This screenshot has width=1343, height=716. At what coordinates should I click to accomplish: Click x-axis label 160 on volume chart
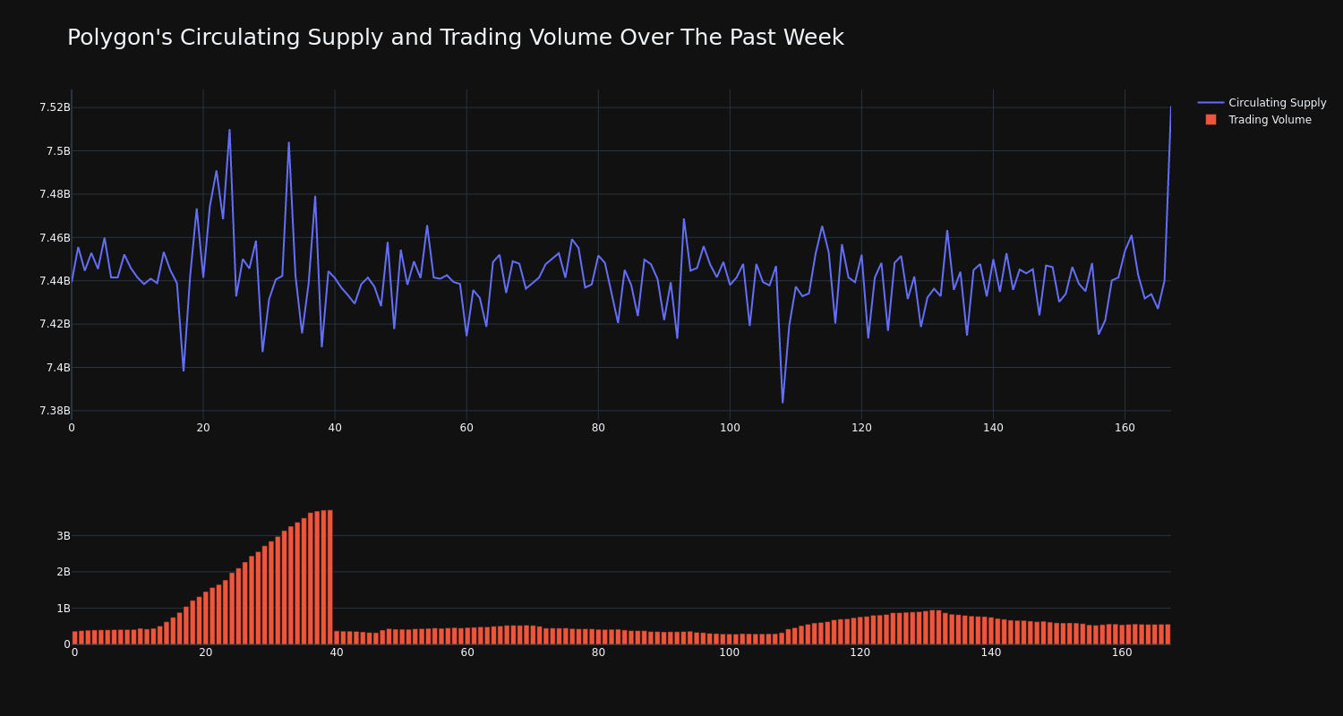point(1122,652)
